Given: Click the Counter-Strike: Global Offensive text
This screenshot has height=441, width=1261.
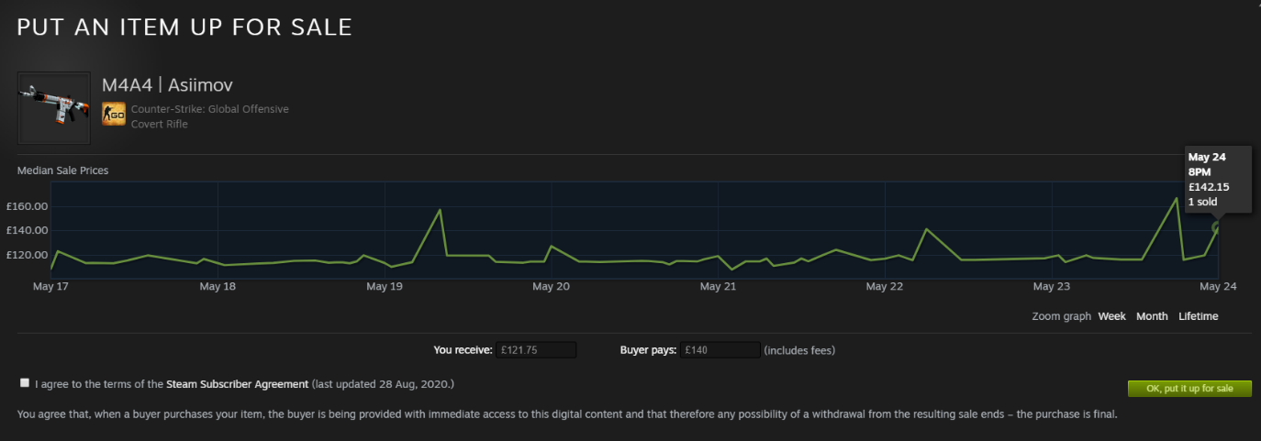Looking at the screenshot, I should click(210, 109).
